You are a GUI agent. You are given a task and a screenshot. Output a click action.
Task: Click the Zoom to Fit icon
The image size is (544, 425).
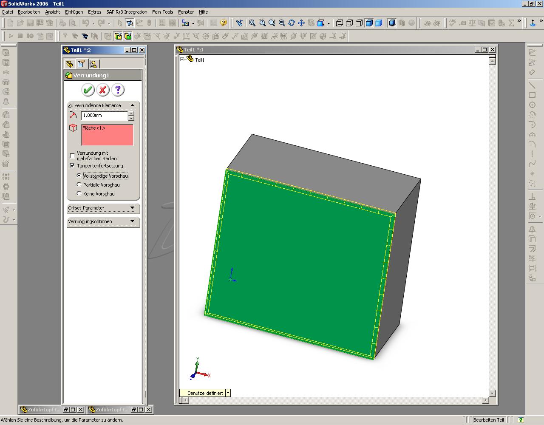coord(252,23)
